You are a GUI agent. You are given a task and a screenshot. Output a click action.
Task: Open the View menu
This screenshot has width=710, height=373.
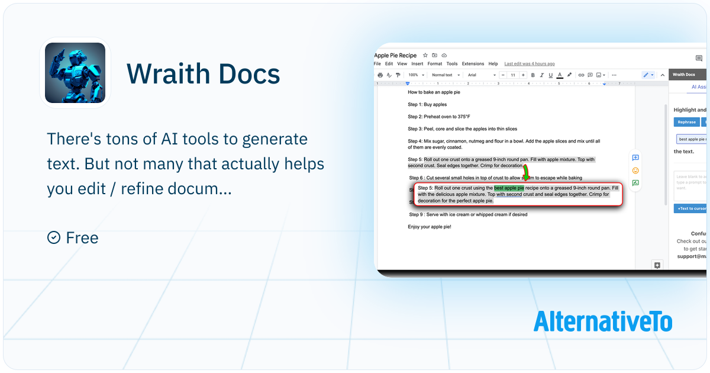click(x=402, y=64)
